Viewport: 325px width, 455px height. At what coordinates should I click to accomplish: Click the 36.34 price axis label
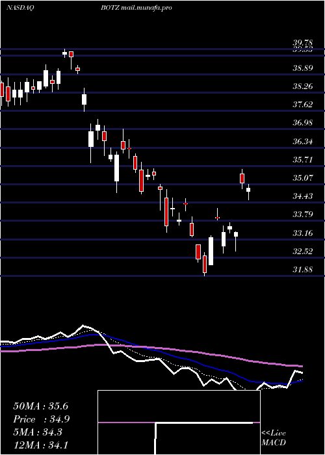pos(303,142)
